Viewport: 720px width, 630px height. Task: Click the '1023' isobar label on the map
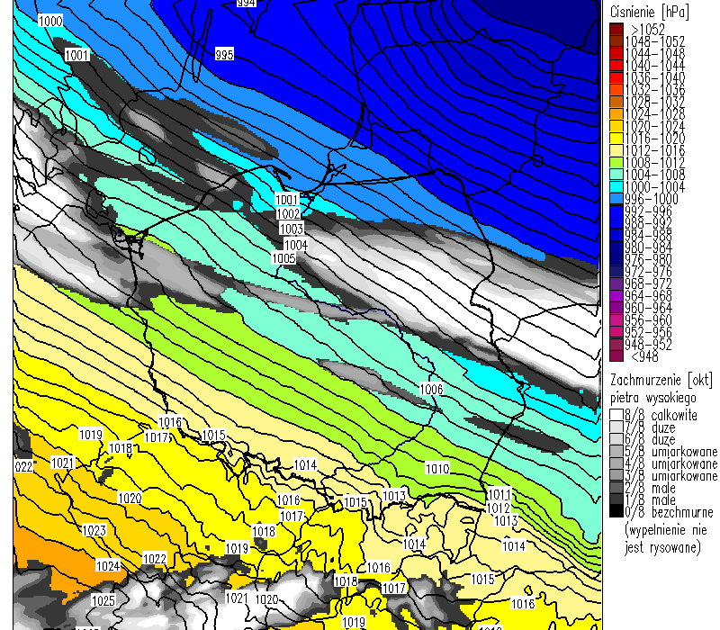94,531
